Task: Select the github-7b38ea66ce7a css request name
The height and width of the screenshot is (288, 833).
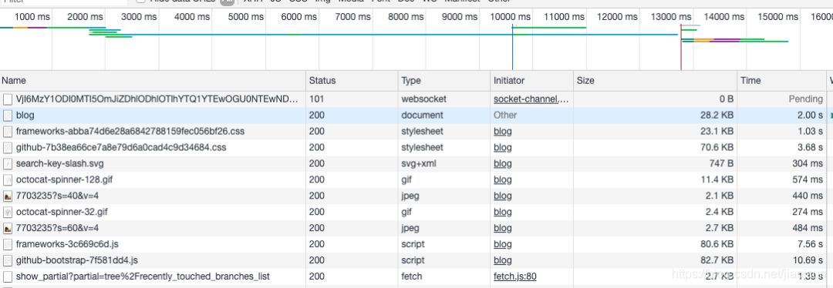Action: (121, 147)
